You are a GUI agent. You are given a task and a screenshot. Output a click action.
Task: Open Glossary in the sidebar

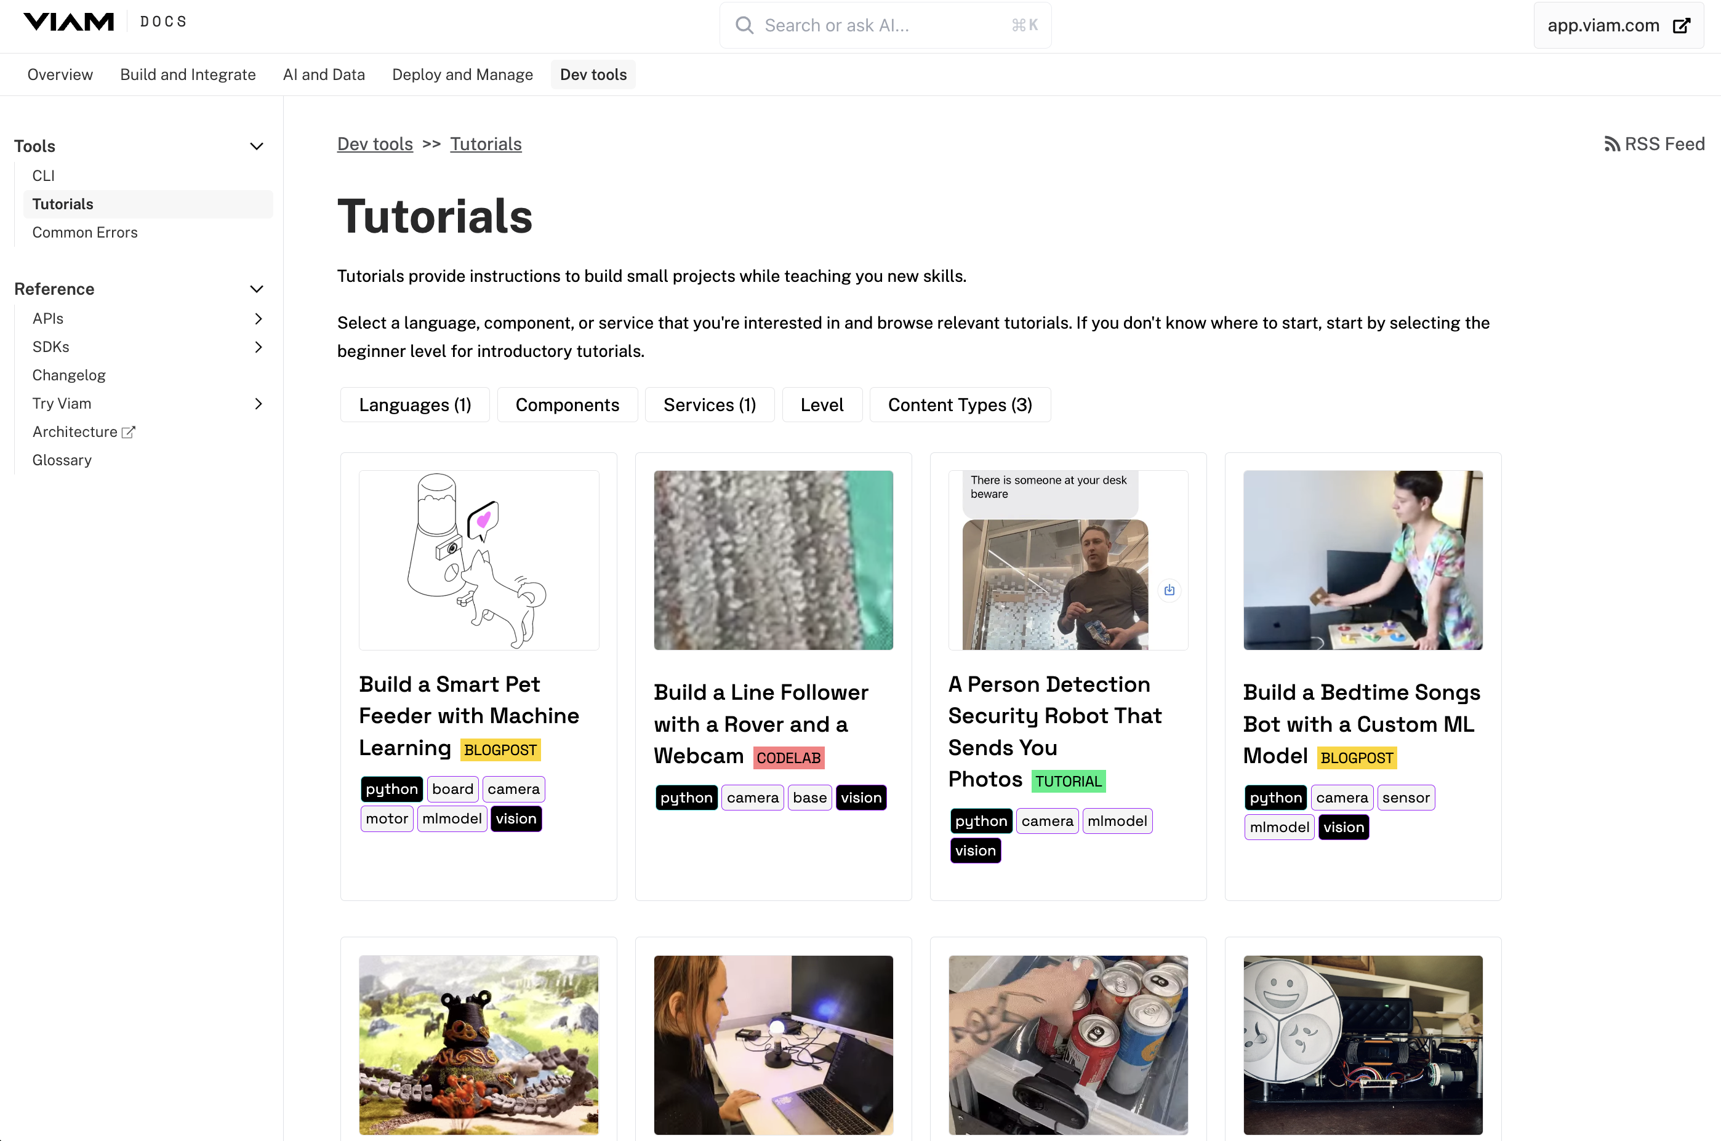tap(61, 460)
